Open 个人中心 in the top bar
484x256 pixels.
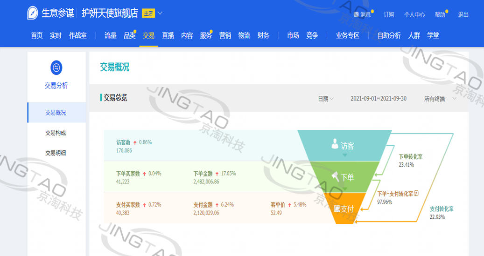coord(414,14)
